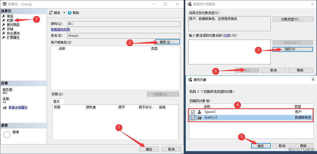Select the 权限 page in the sidebar
The image size is (317, 154).
pos(10,20)
